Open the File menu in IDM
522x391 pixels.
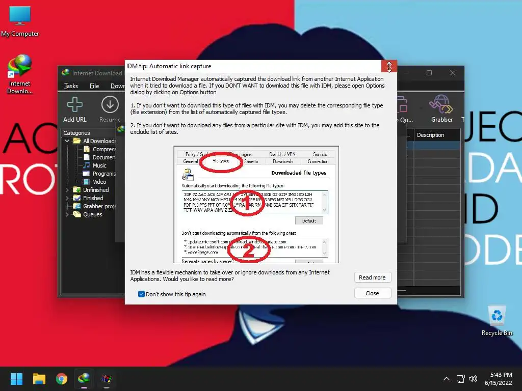click(x=94, y=86)
